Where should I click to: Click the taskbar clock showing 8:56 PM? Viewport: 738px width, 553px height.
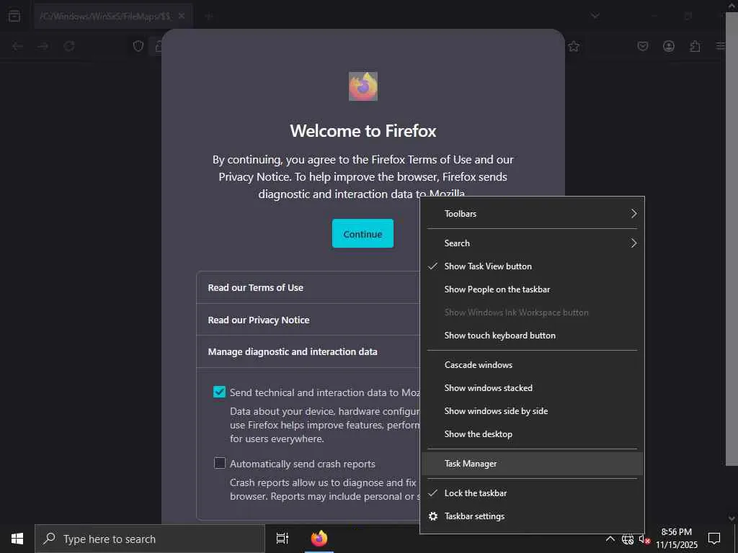point(676,539)
